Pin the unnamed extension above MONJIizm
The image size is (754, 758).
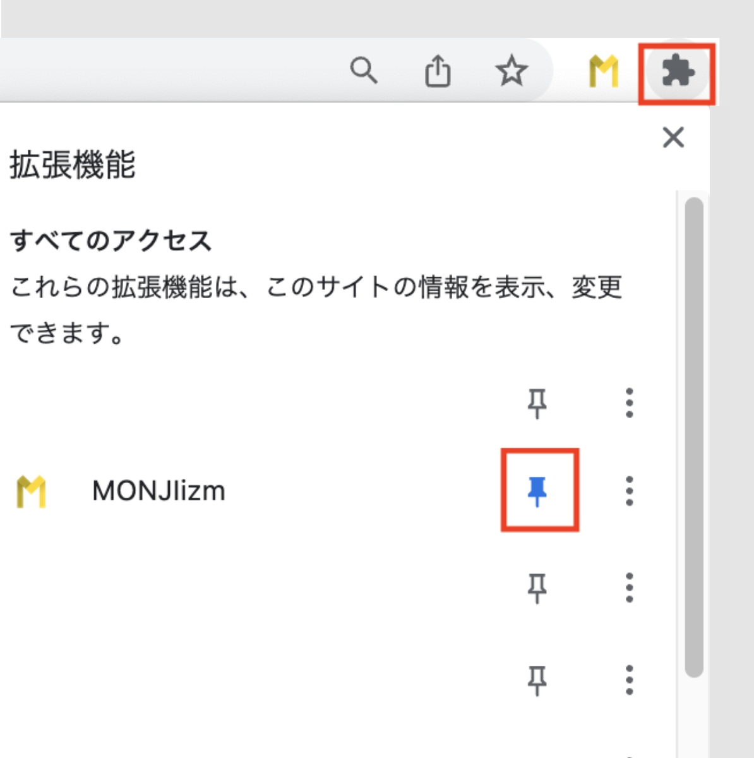click(537, 404)
